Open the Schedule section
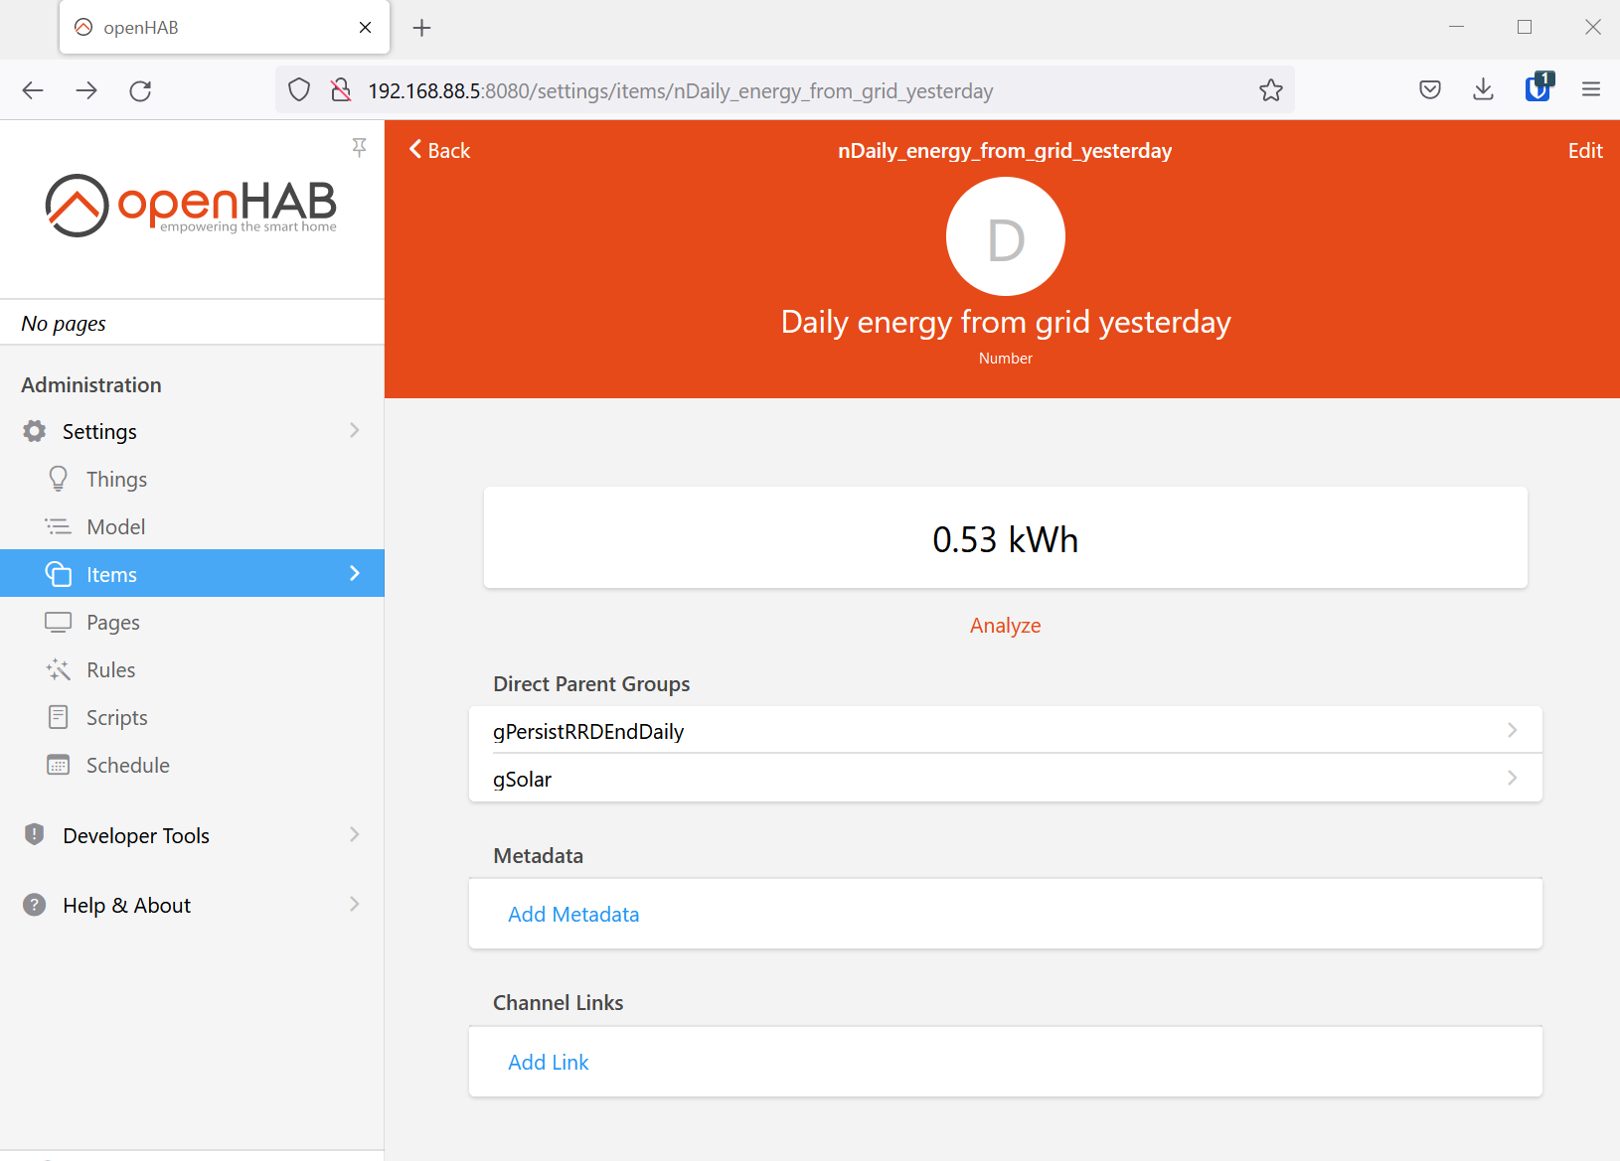This screenshot has height=1161, width=1620. (126, 765)
